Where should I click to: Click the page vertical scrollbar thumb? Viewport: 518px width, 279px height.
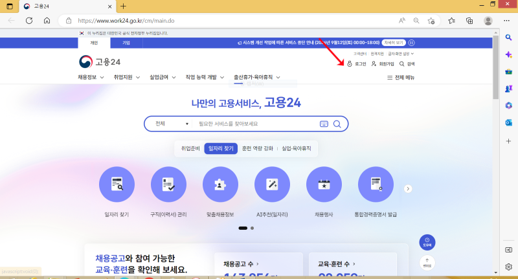coord(495,67)
